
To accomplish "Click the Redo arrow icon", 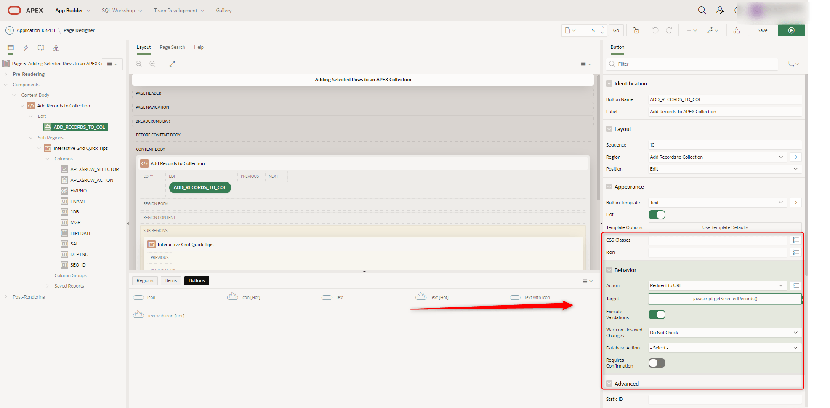I will tap(669, 30).
